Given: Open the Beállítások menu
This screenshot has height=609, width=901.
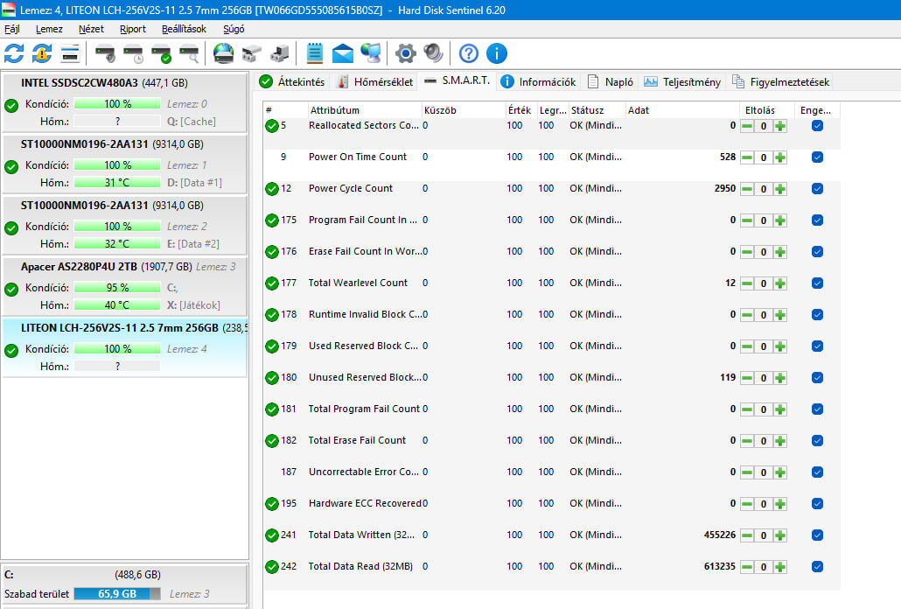Looking at the screenshot, I should coord(184,29).
